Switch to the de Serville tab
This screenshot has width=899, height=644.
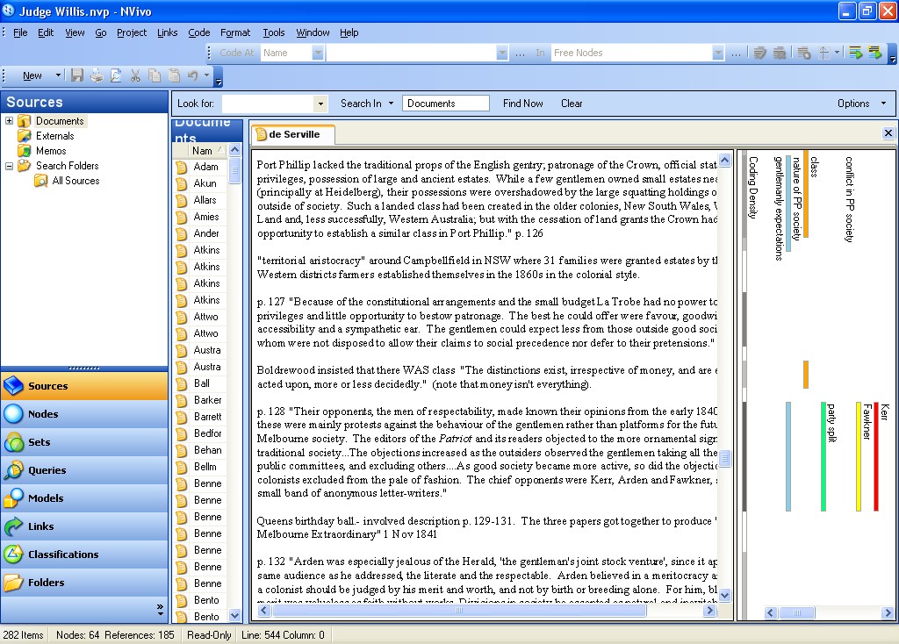point(293,134)
